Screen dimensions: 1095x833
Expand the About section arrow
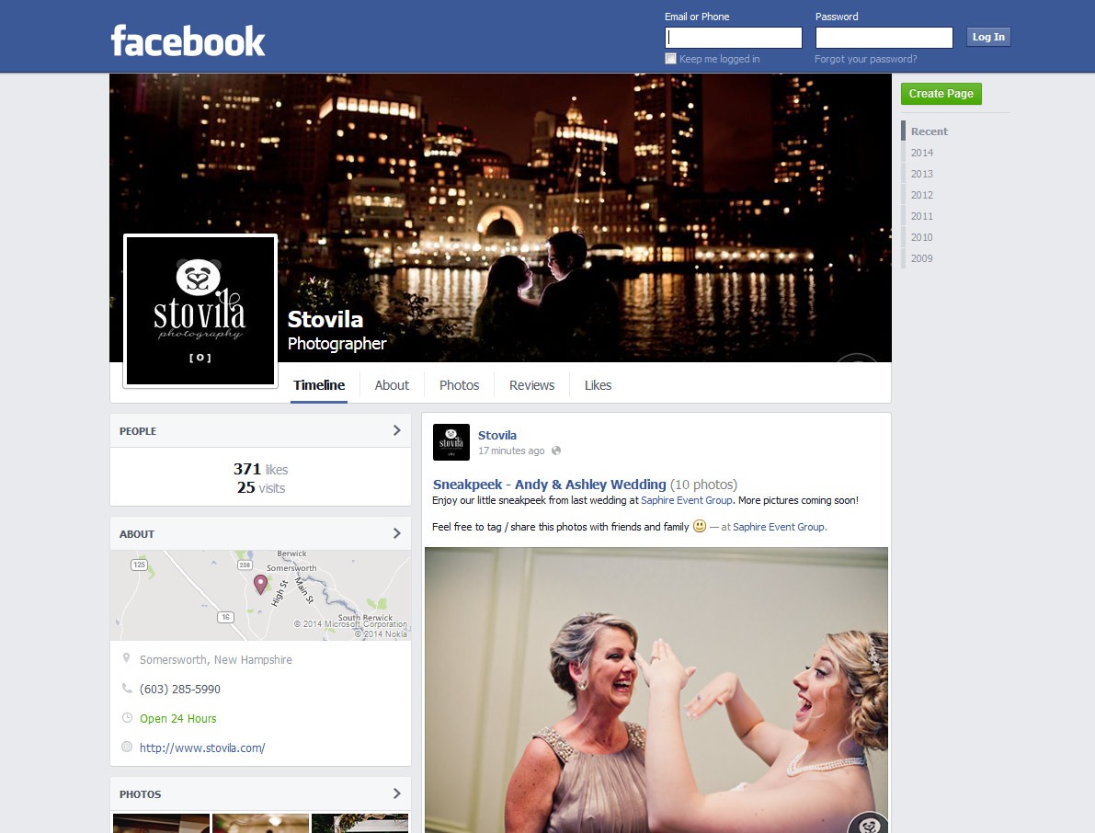(396, 533)
